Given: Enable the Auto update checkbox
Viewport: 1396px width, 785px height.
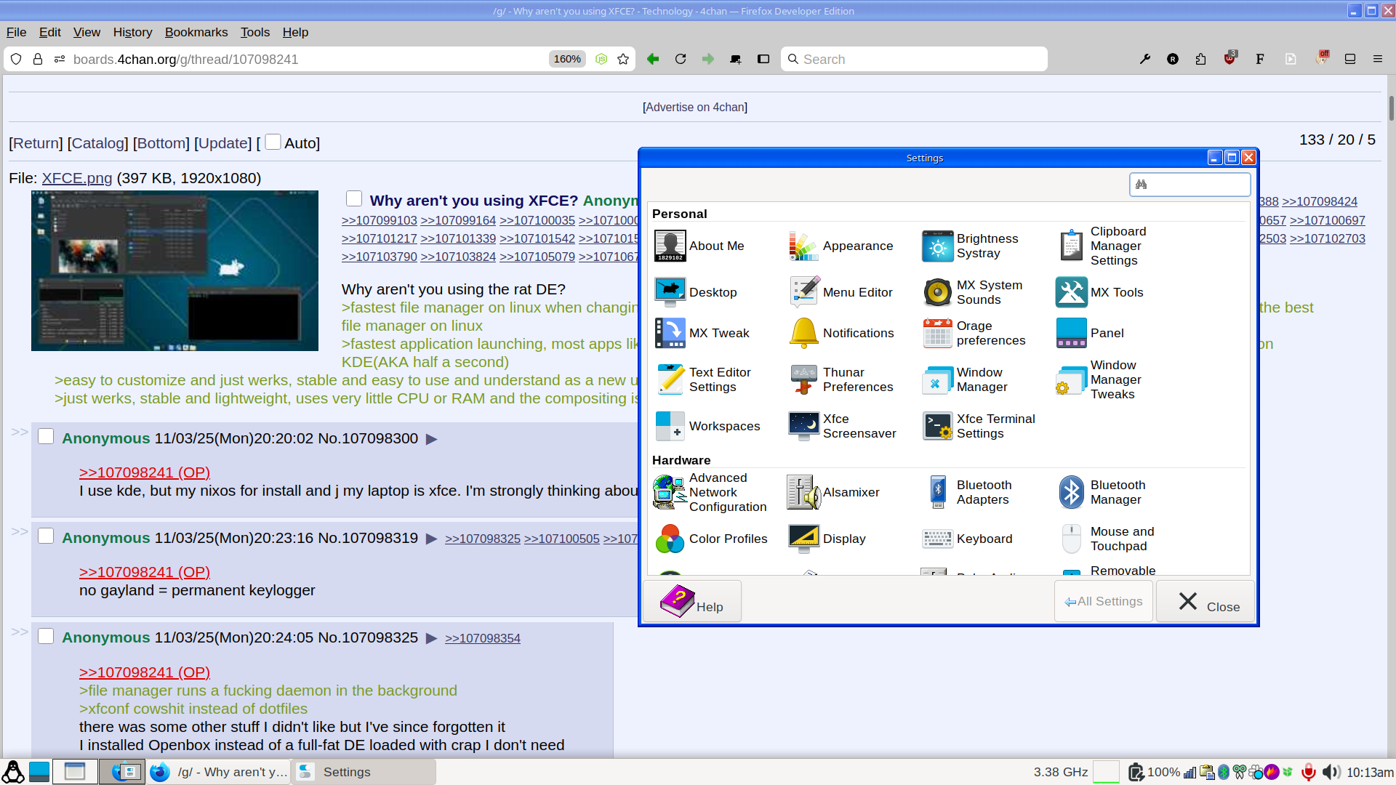Looking at the screenshot, I should point(273,142).
